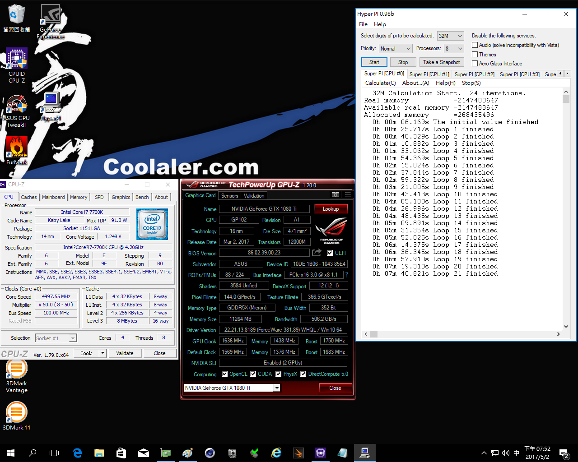Open the Windows Store taskbar icon
Viewport: 578px width, 462px height.
(x=121, y=453)
